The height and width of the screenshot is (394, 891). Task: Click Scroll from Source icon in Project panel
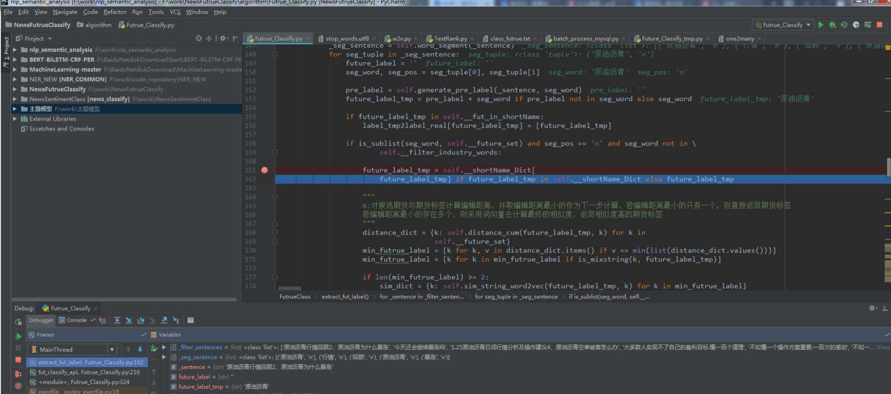tap(199, 38)
